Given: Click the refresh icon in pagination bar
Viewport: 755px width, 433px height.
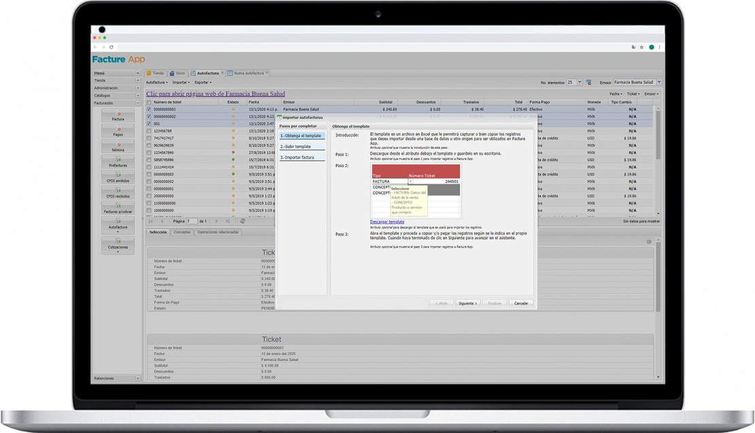Looking at the screenshot, I should tap(243, 221).
